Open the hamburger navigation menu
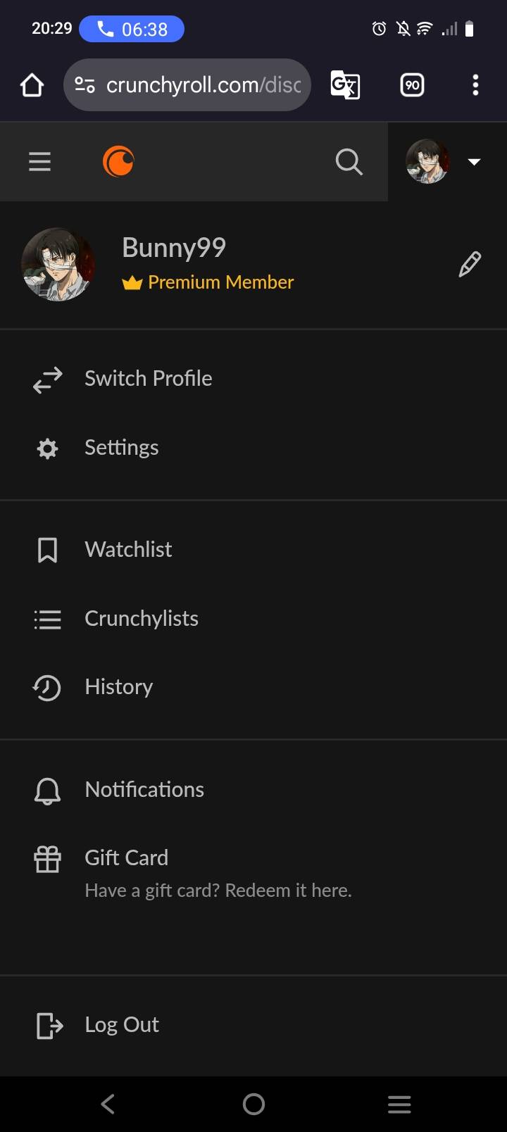Viewport: 507px width, 1132px height. (39, 162)
